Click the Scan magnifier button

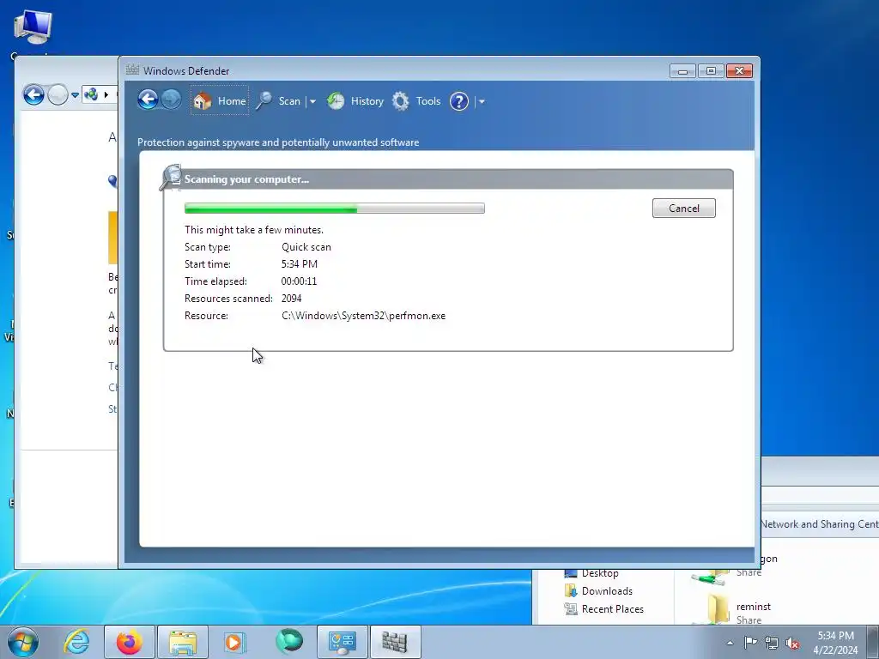click(279, 101)
